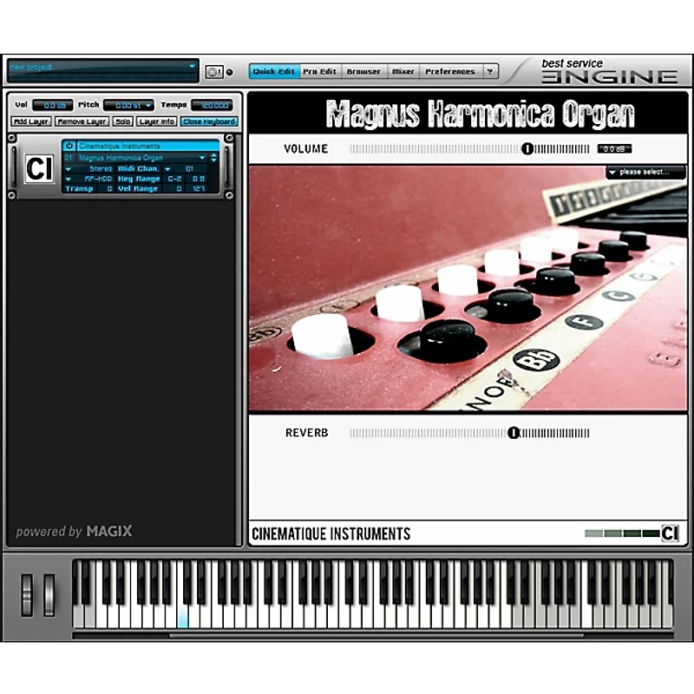This screenshot has width=694, height=694.
Task: Click the panic reset icon beside project dropdown
Action: click(214, 72)
